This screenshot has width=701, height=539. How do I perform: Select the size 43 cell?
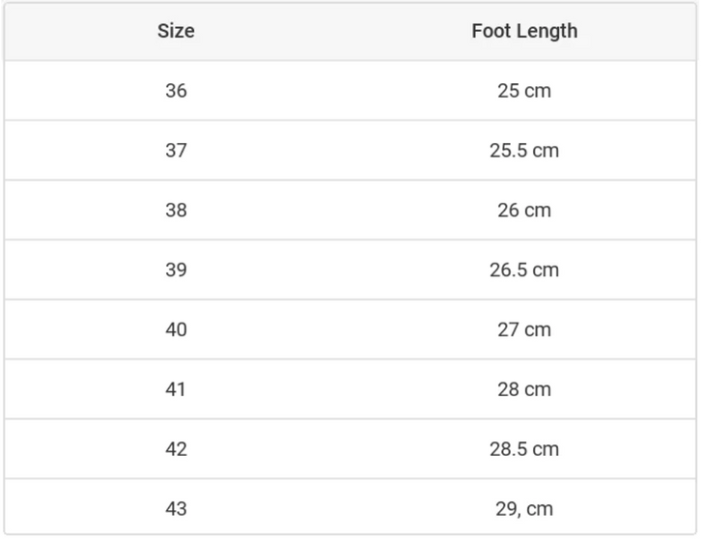tap(176, 508)
